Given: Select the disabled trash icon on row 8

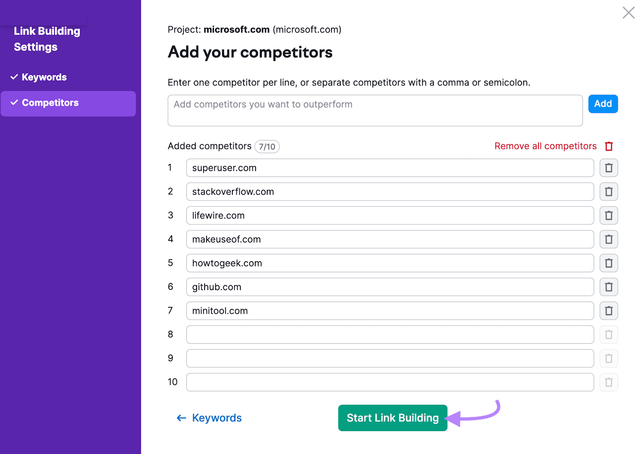Looking at the screenshot, I should coord(609,335).
